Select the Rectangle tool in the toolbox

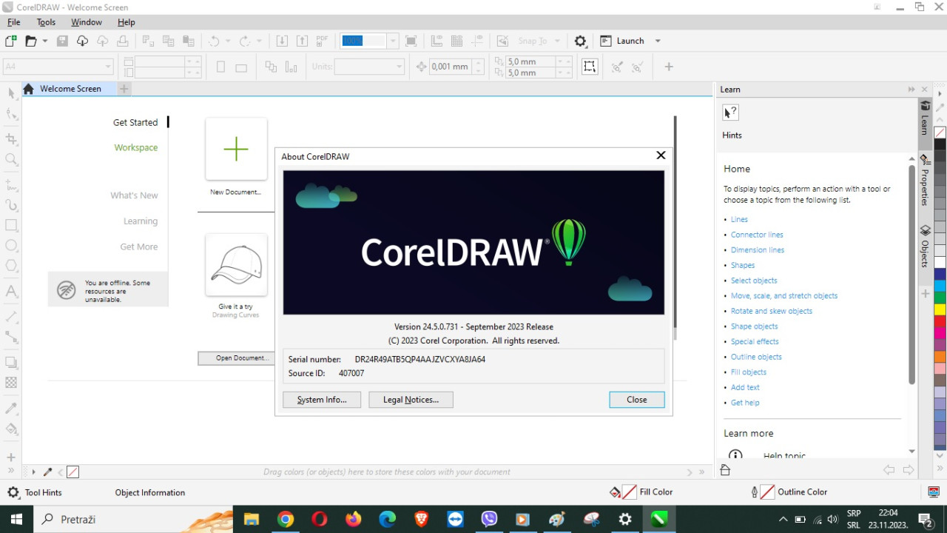(11, 225)
